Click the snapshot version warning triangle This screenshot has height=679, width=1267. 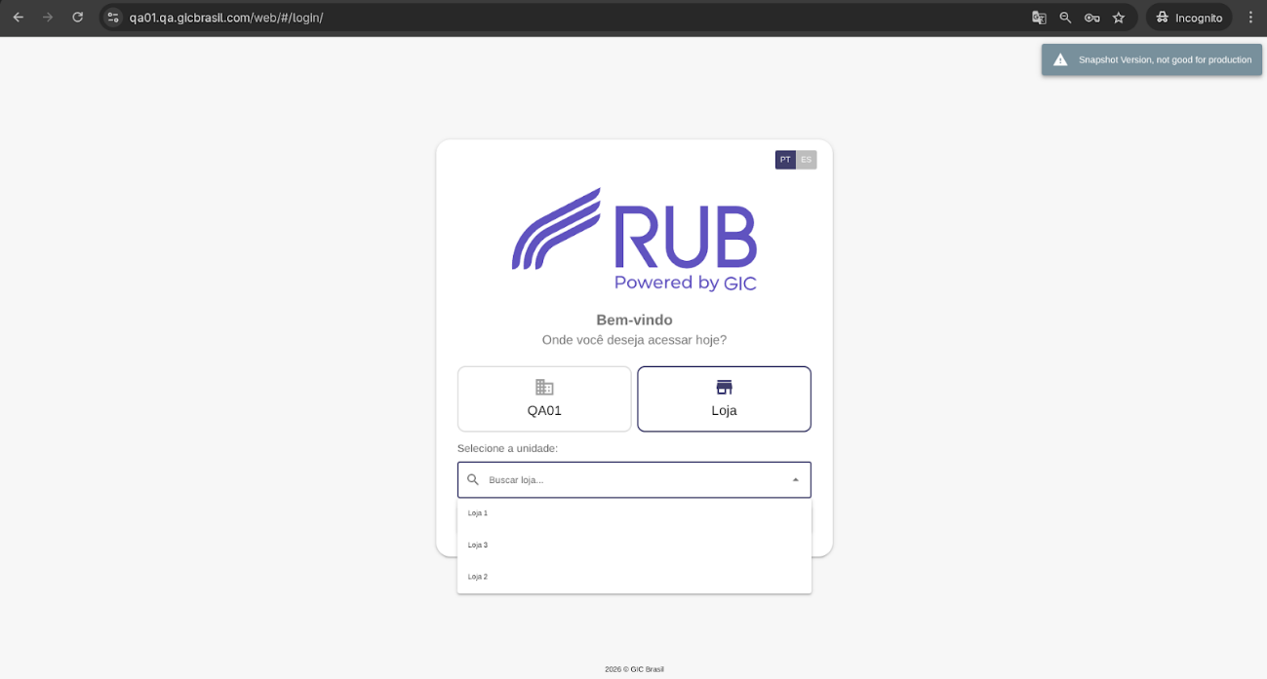1060,59
